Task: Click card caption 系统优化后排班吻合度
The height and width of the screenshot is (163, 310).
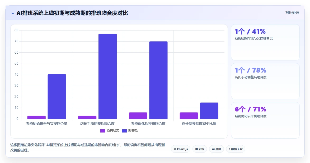Action: point(251,116)
